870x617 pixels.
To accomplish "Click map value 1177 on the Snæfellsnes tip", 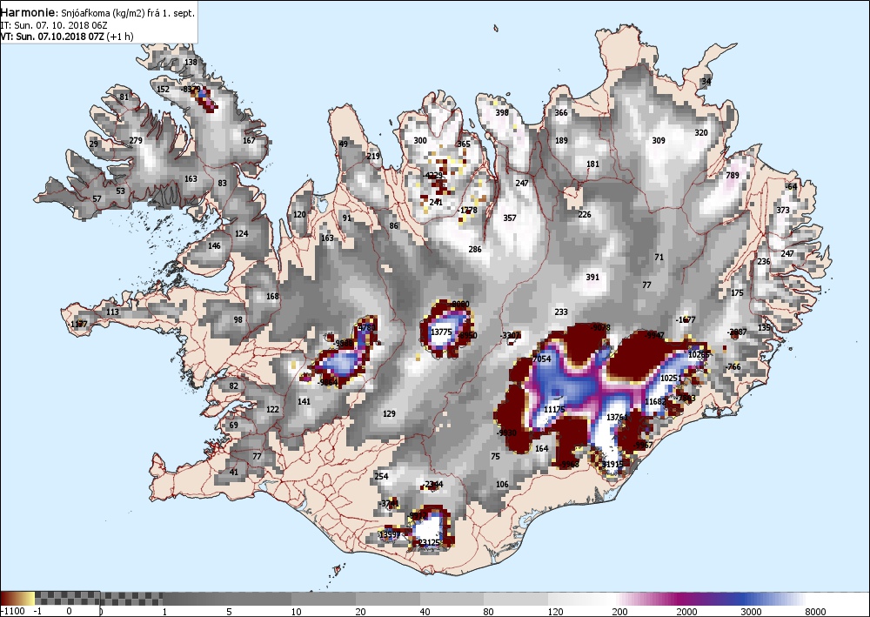I will click(x=79, y=324).
